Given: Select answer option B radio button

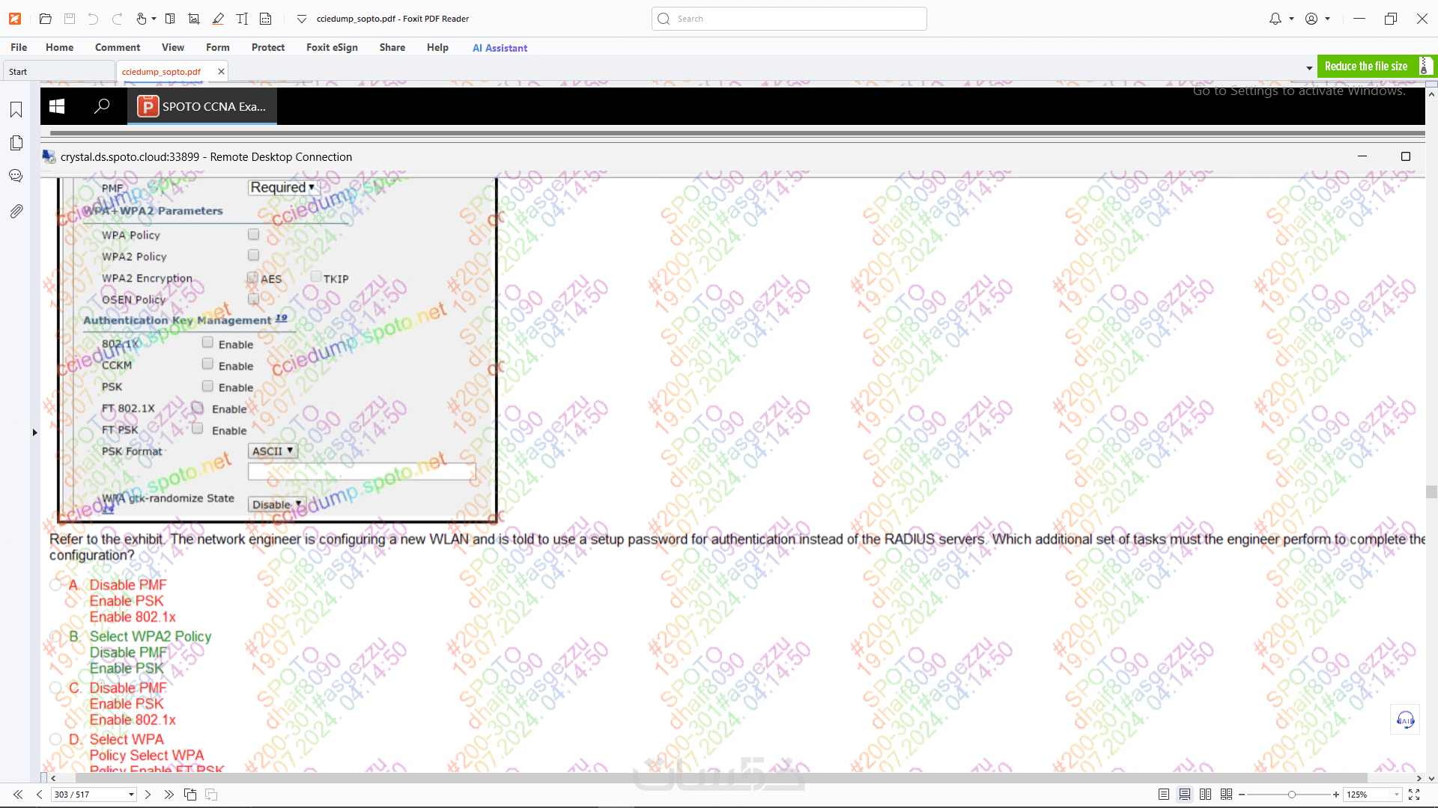Looking at the screenshot, I should point(55,637).
